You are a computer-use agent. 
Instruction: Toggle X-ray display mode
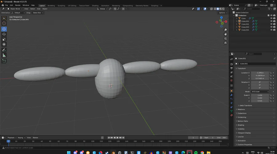pyautogui.click(x=211, y=9)
